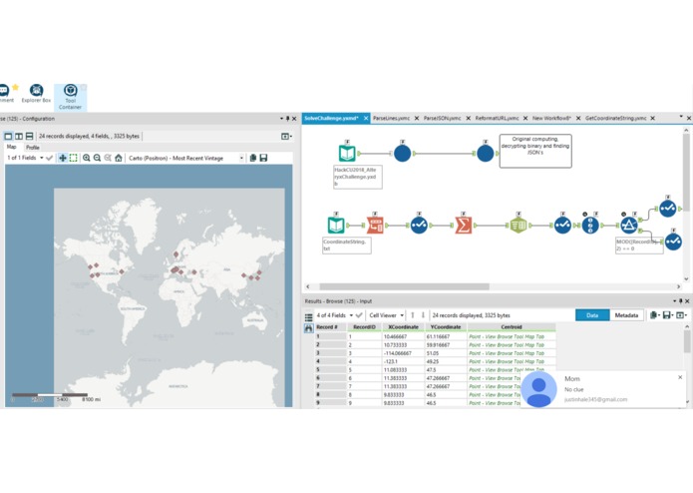Screen dimensions: 693x493
Task: Switch to stacked split view layout
Action: point(30,136)
